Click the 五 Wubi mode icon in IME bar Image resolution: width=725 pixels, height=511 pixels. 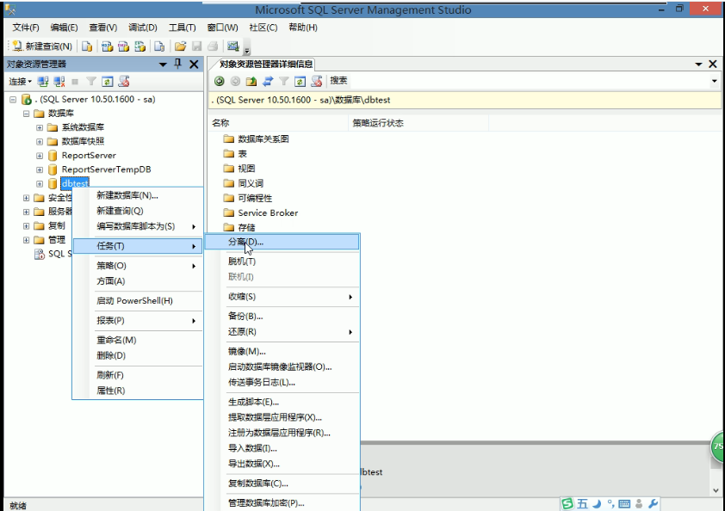582,503
